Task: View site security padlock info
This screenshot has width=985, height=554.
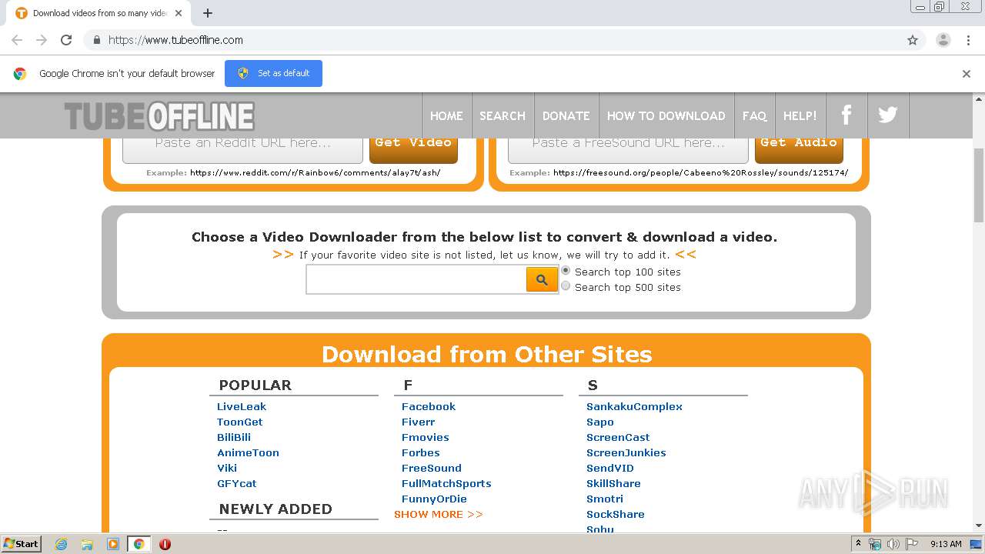Action: (x=96, y=40)
